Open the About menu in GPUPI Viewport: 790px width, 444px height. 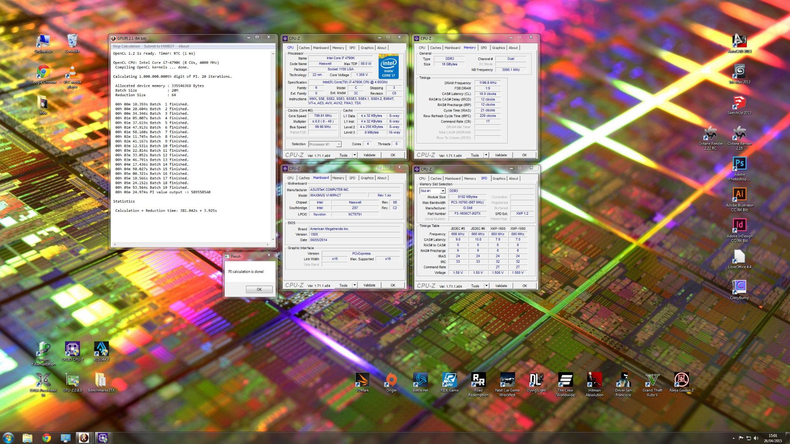point(184,46)
